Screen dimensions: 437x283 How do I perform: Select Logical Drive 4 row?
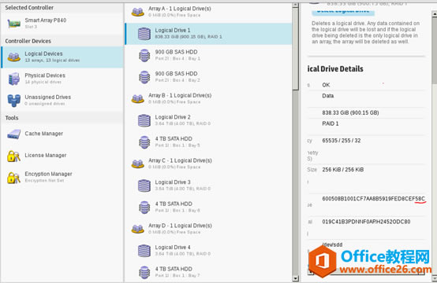point(208,251)
